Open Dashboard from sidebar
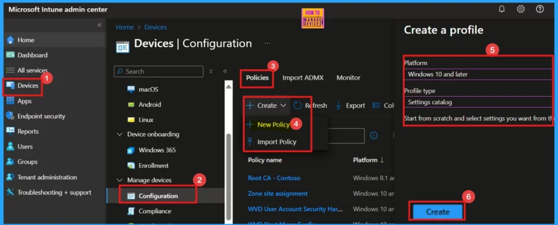 coord(32,55)
